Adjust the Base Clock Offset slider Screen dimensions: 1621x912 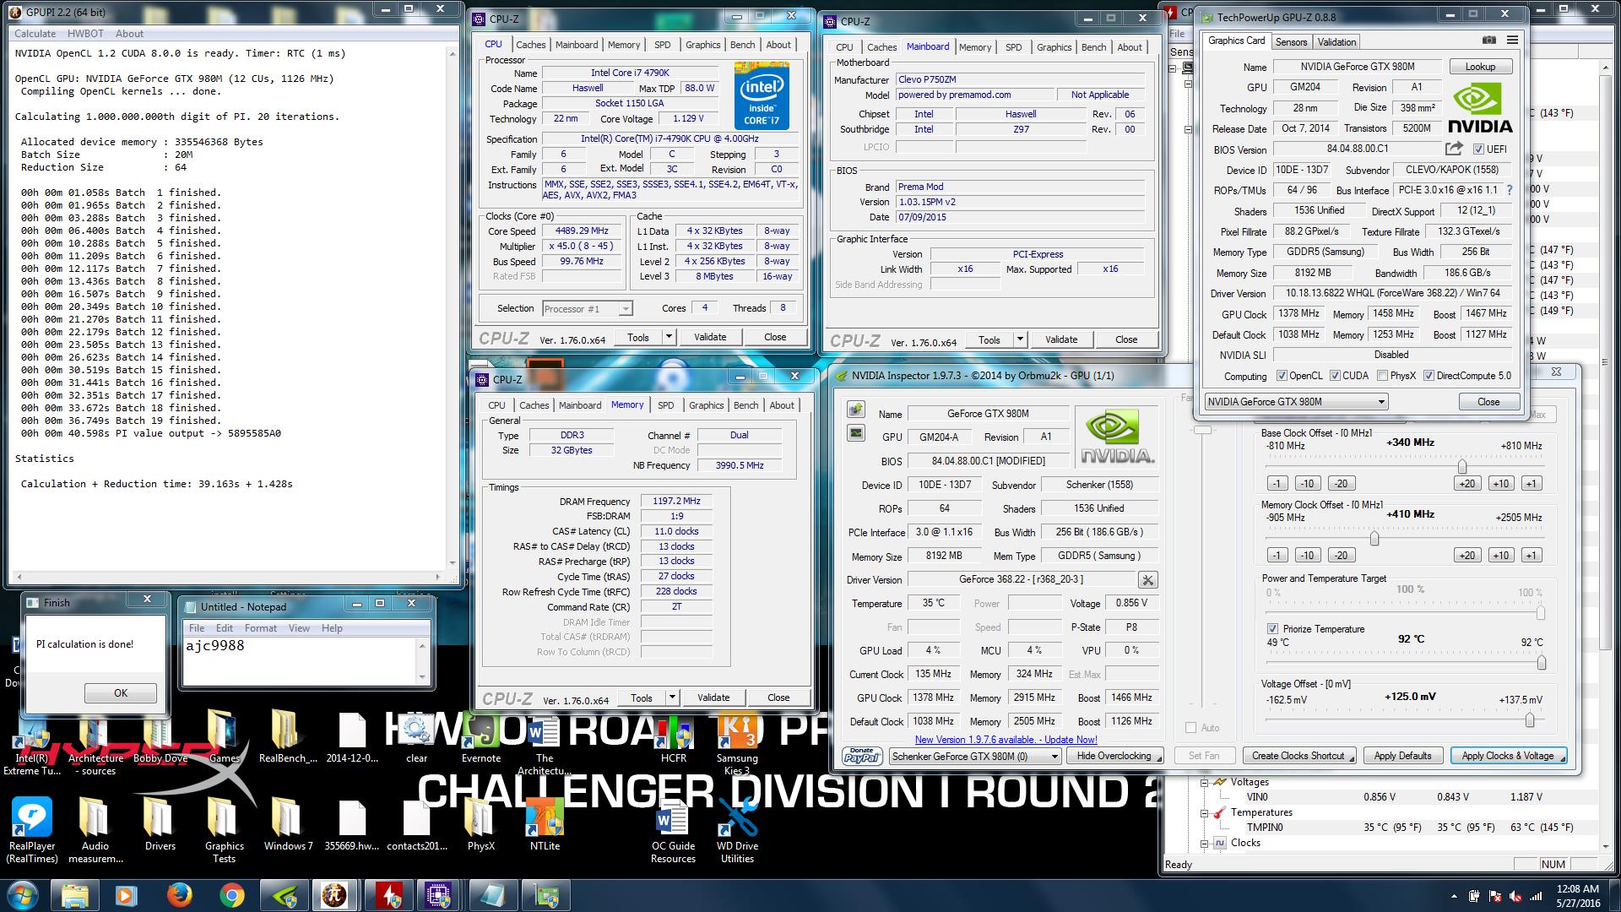[1461, 467]
